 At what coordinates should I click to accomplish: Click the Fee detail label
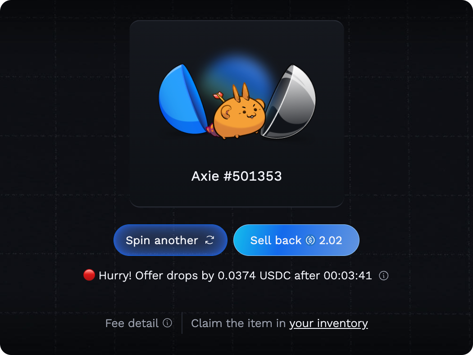(132, 323)
